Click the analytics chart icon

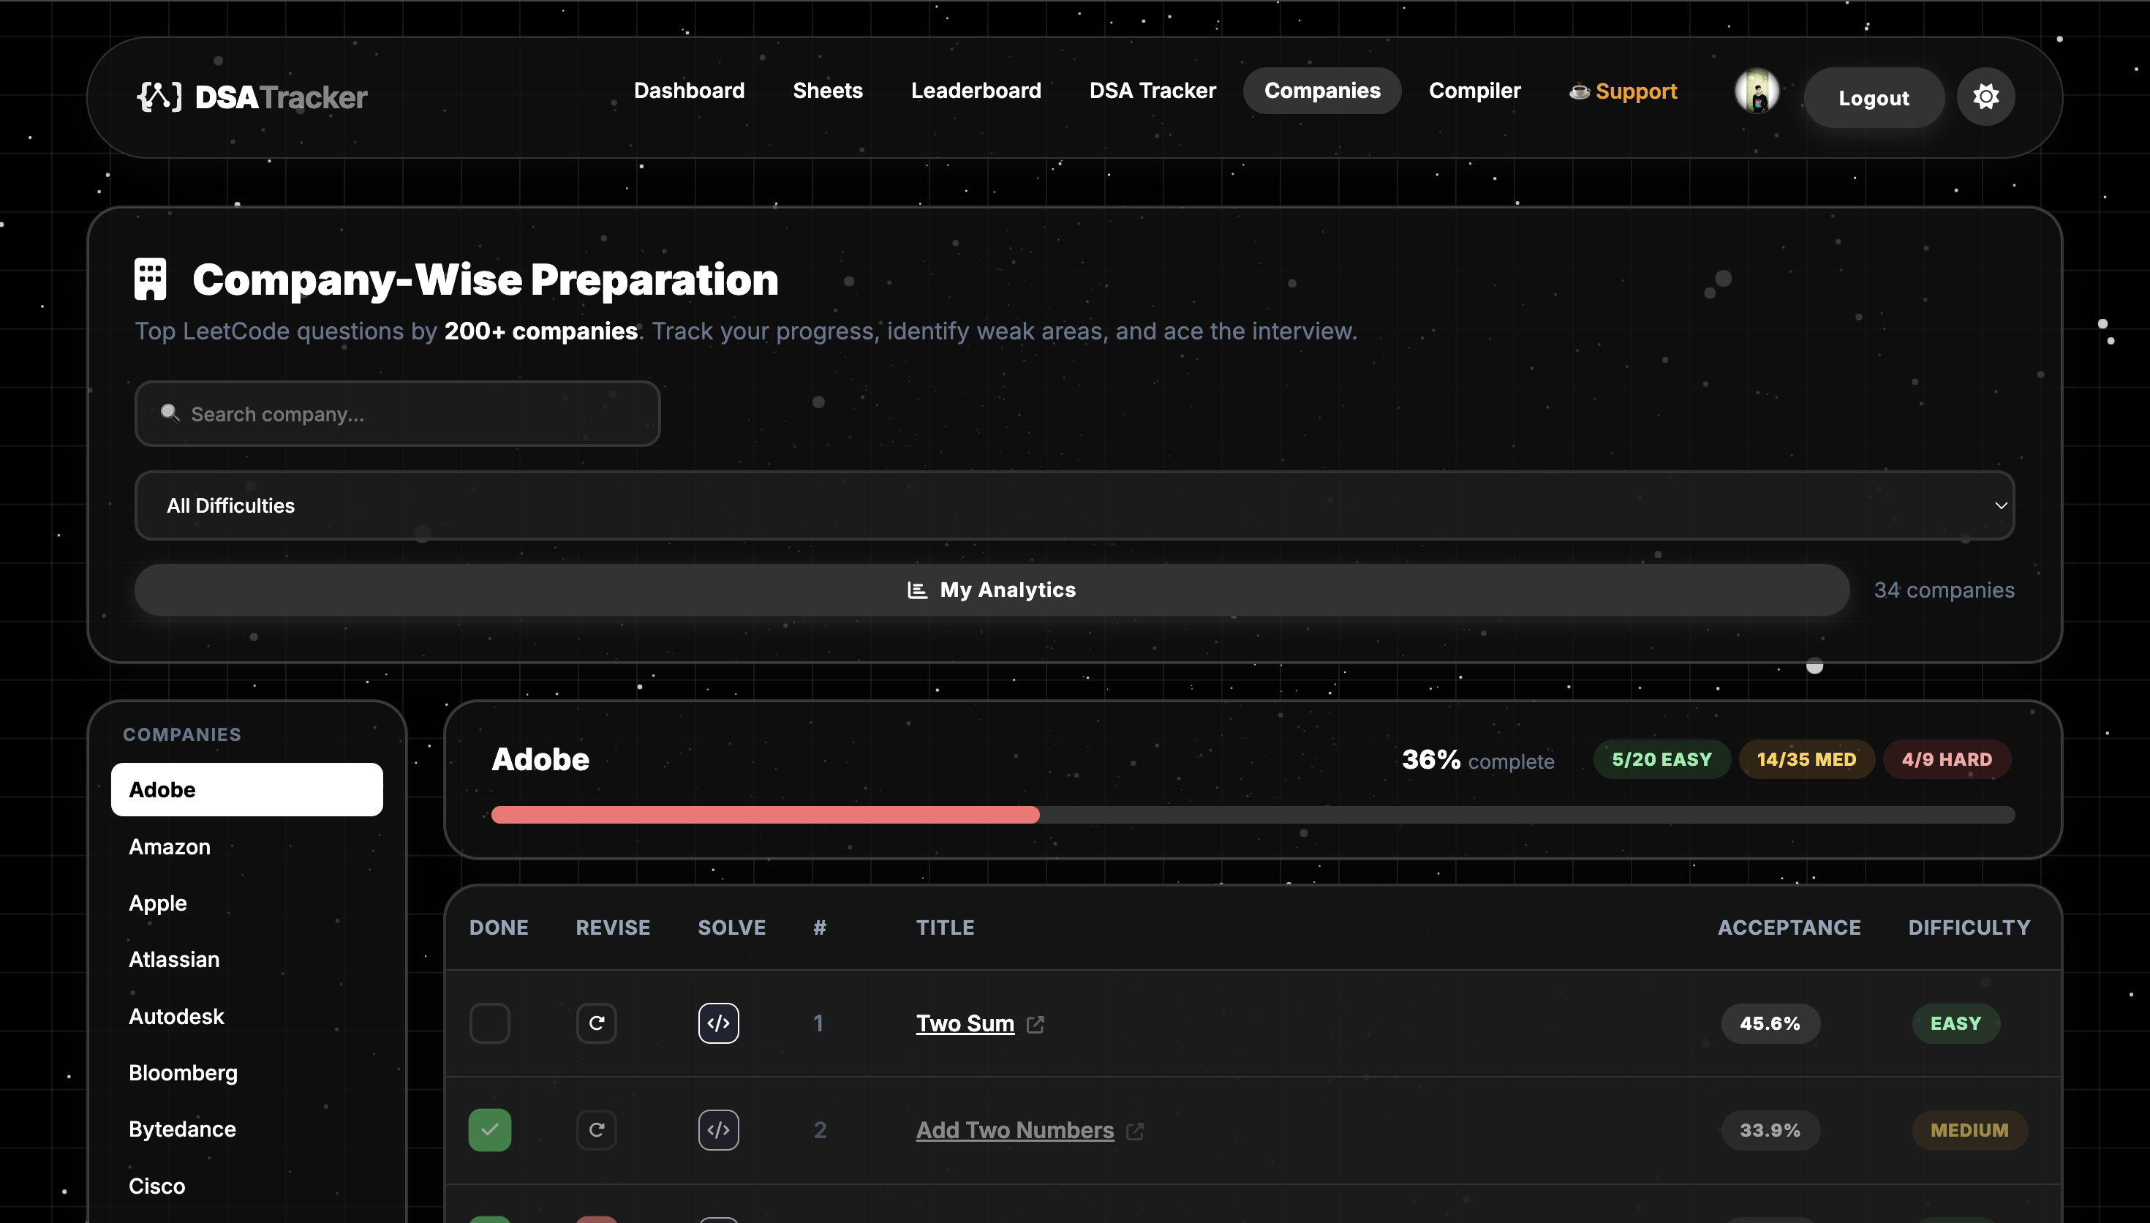[917, 590]
